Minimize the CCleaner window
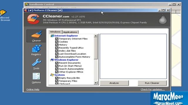 click(160, 10)
